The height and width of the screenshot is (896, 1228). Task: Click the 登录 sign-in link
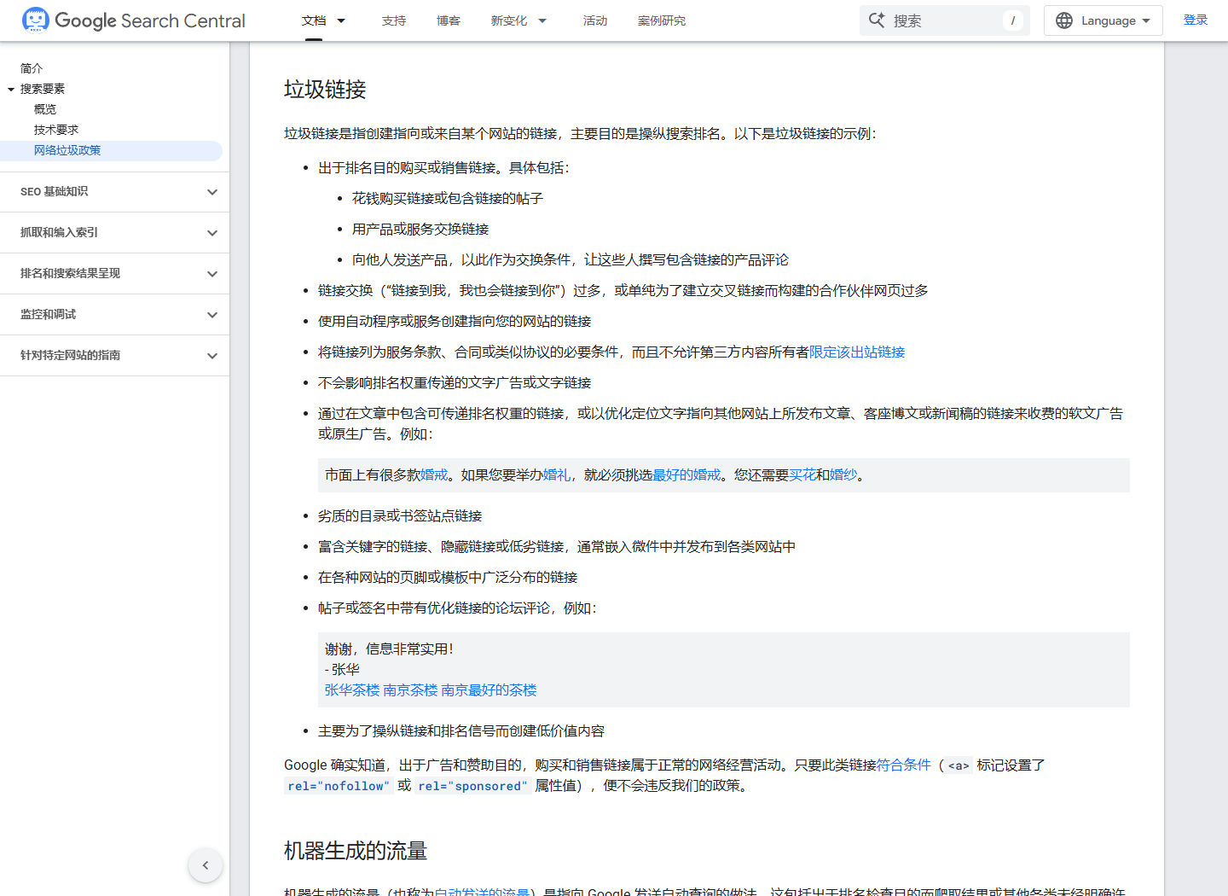(x=1196, y=20)
